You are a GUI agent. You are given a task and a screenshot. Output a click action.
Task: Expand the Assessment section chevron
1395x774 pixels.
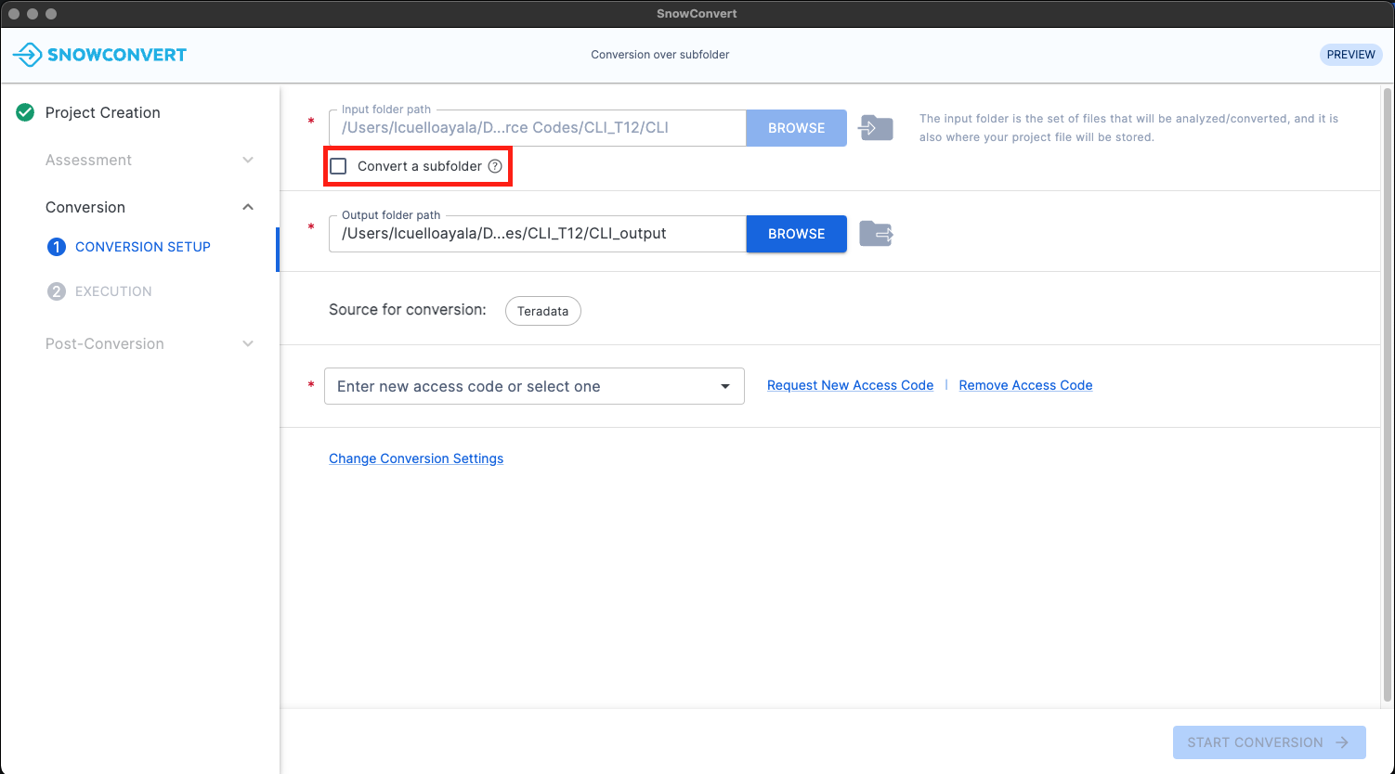248,160
